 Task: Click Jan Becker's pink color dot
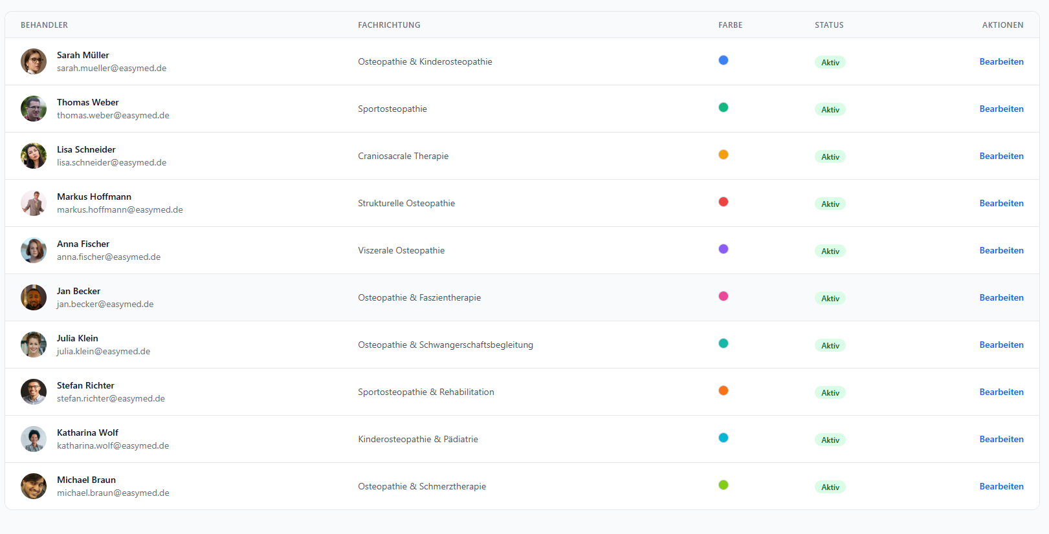723,296
